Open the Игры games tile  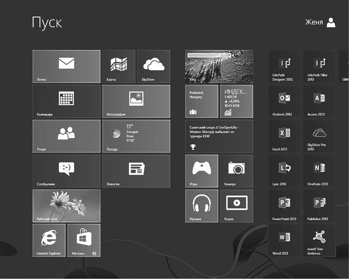click(202, 171)
